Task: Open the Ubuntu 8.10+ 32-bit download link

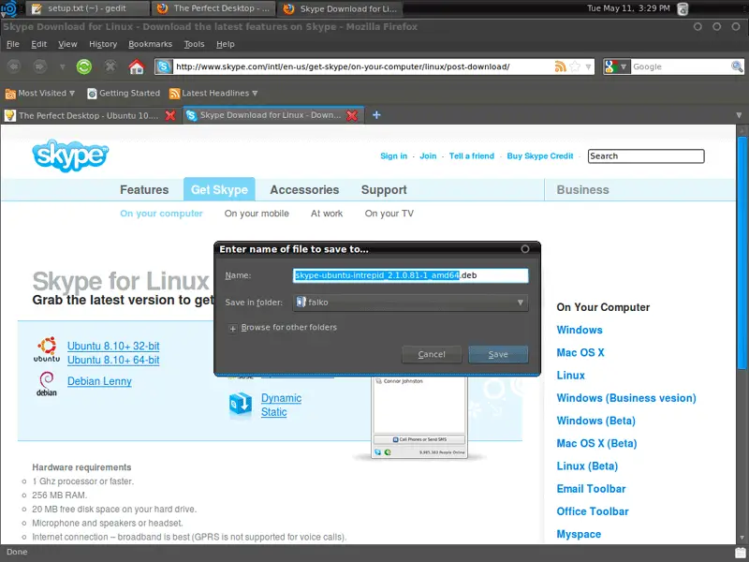Action: tap(113, 346)
